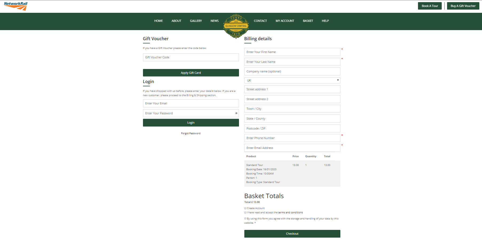Viewport: 482px width, 244px height.
Task: Open the terms and conditions link
Action: [290, 213]
